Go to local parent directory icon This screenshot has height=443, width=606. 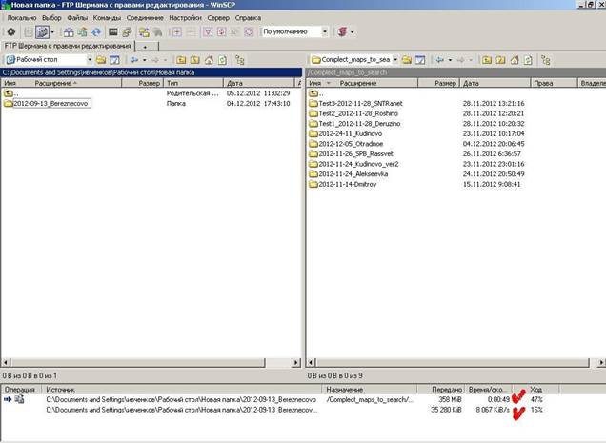pos(181,60)
